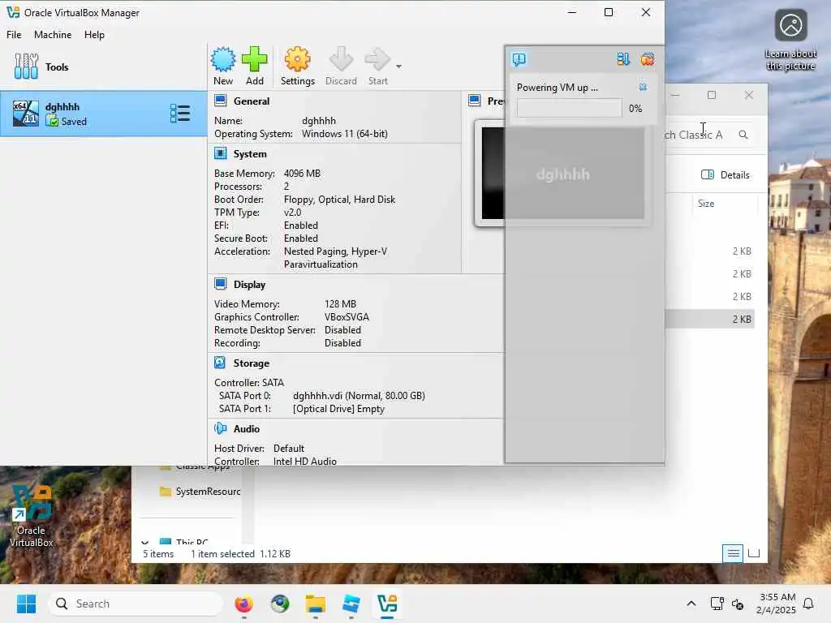Open Firefox from the taskbar

[243, 604]
